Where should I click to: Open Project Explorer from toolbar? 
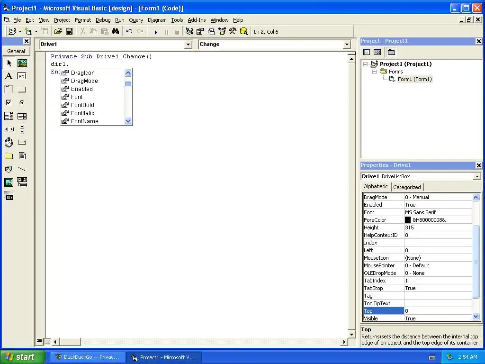click(x=189, y=32)
